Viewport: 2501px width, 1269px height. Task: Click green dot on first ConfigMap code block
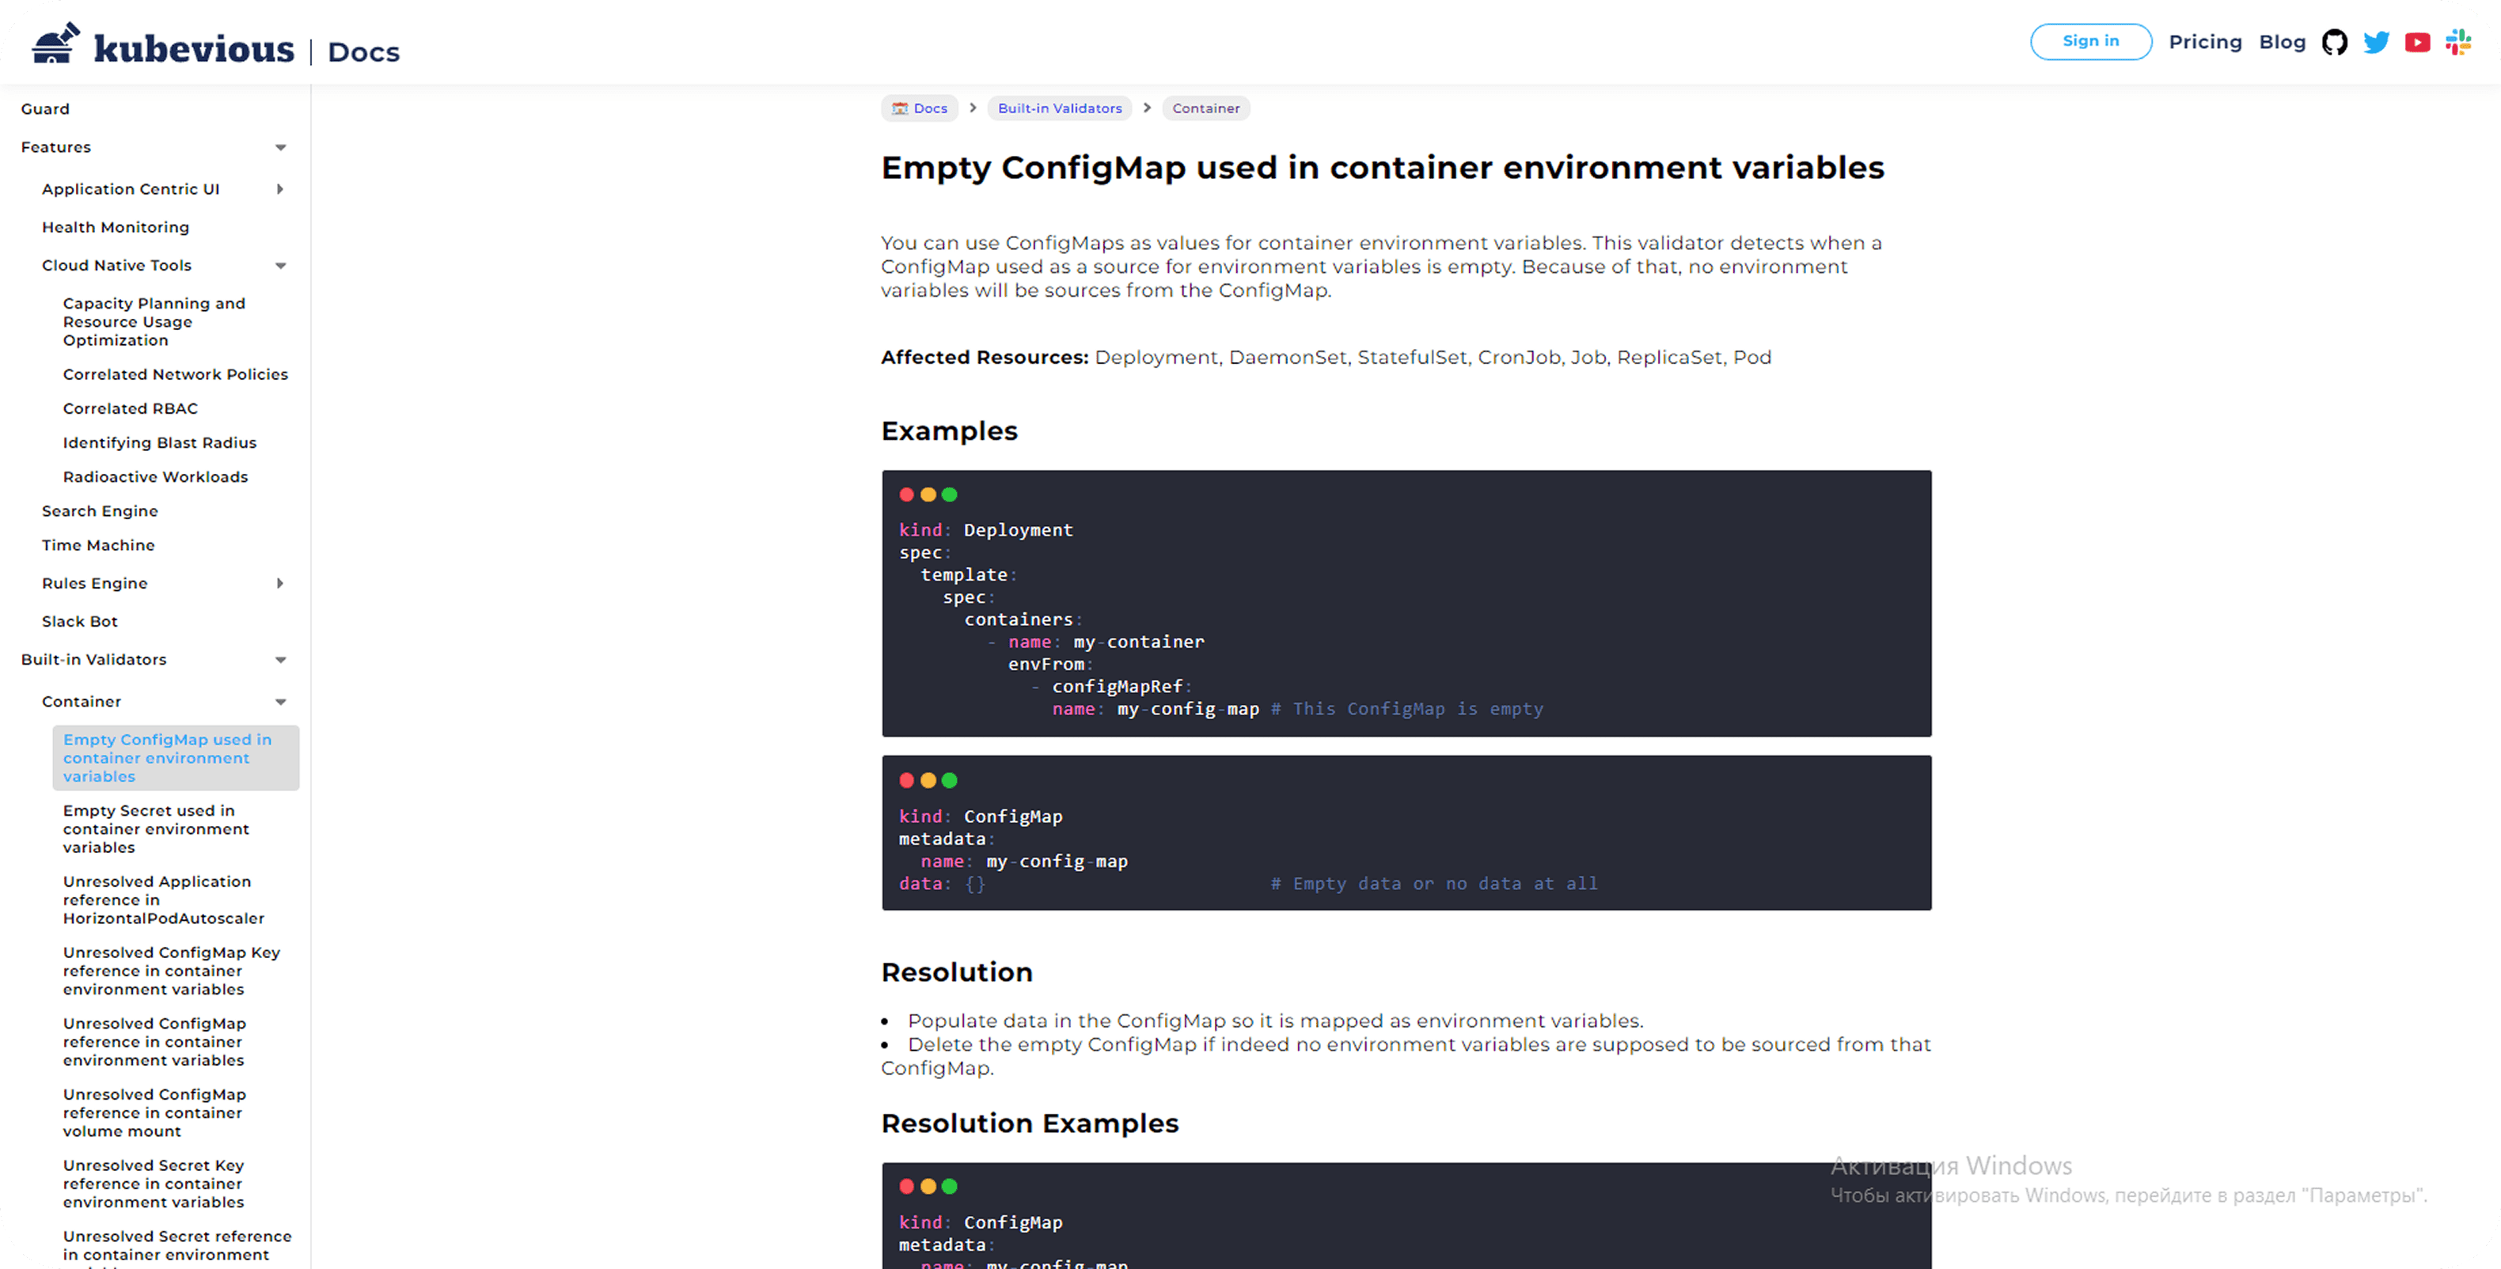click(950, 780)
